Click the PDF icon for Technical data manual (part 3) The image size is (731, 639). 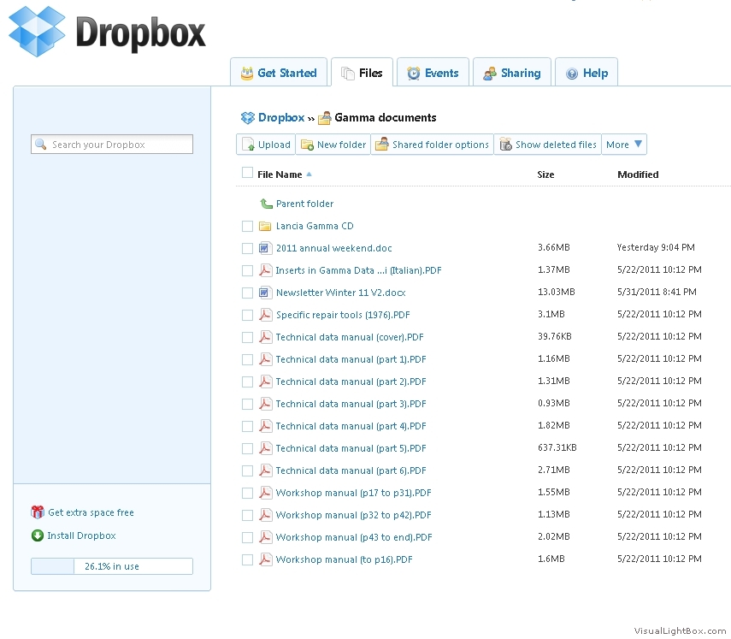[x=265, y=404]
